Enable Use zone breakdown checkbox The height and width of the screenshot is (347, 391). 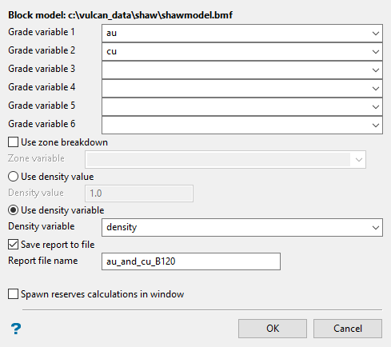(13, 142)
